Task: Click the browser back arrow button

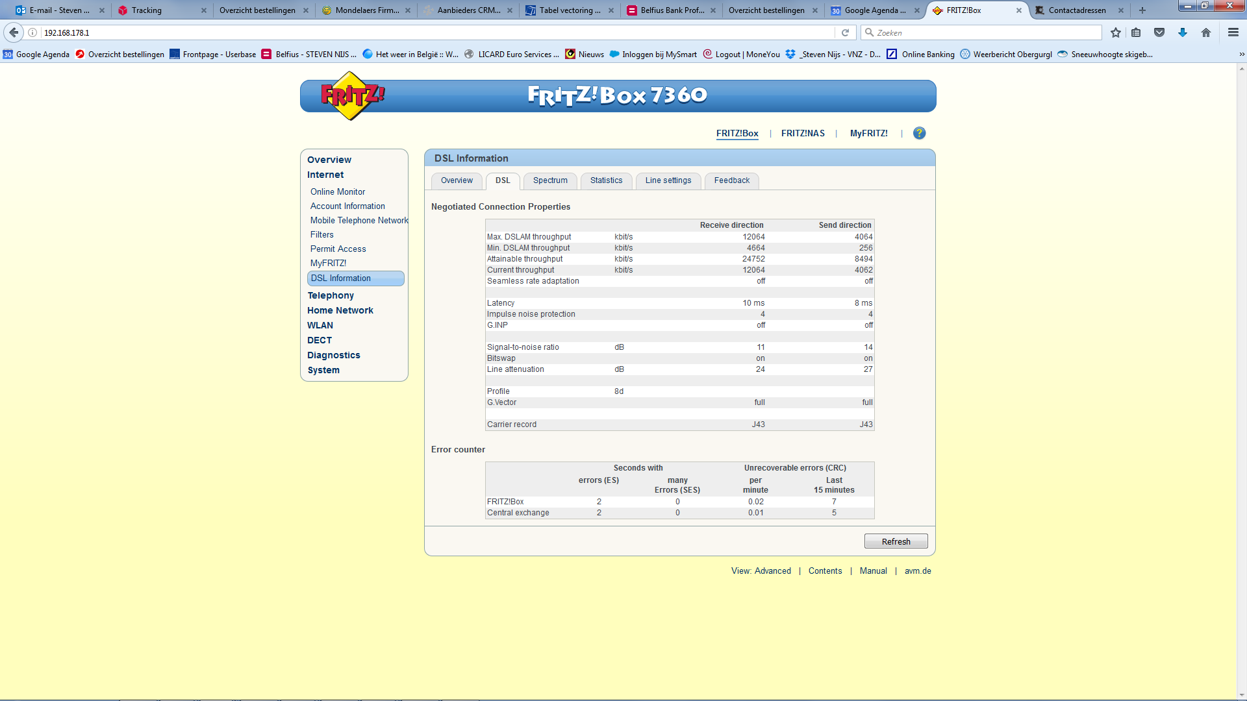Action: [14, 32]
